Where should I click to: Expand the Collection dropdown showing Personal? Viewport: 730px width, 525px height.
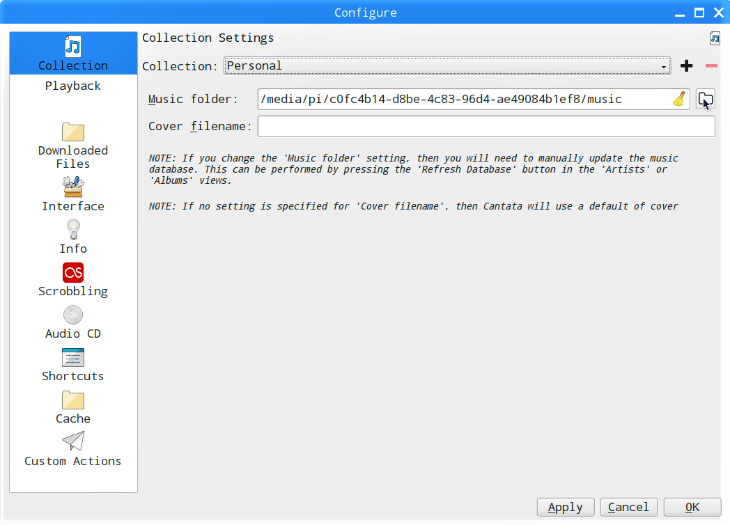point(447,66)
